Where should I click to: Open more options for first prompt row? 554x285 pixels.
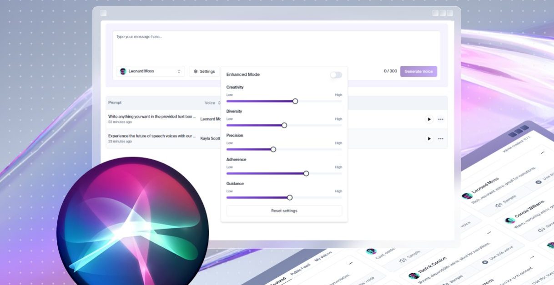point(441,119)
